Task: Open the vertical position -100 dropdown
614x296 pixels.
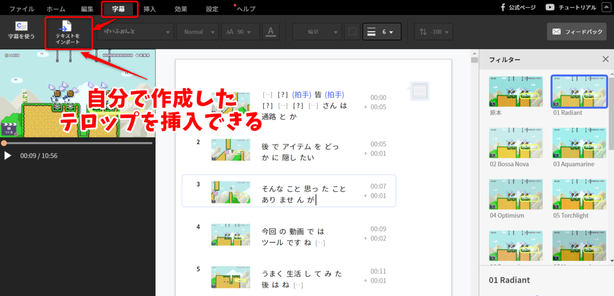Action: click(433, 32)
